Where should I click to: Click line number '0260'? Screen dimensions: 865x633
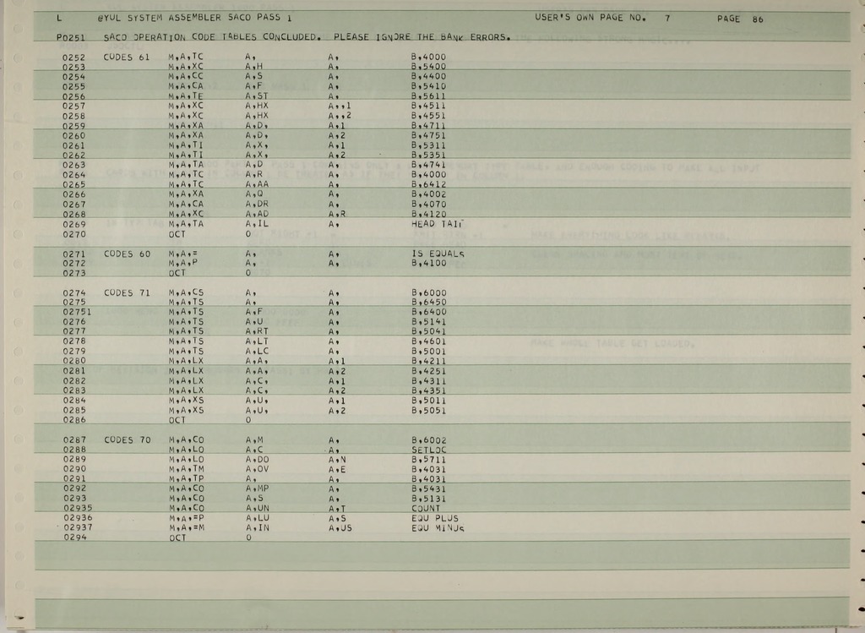click(x=73, y=136)
